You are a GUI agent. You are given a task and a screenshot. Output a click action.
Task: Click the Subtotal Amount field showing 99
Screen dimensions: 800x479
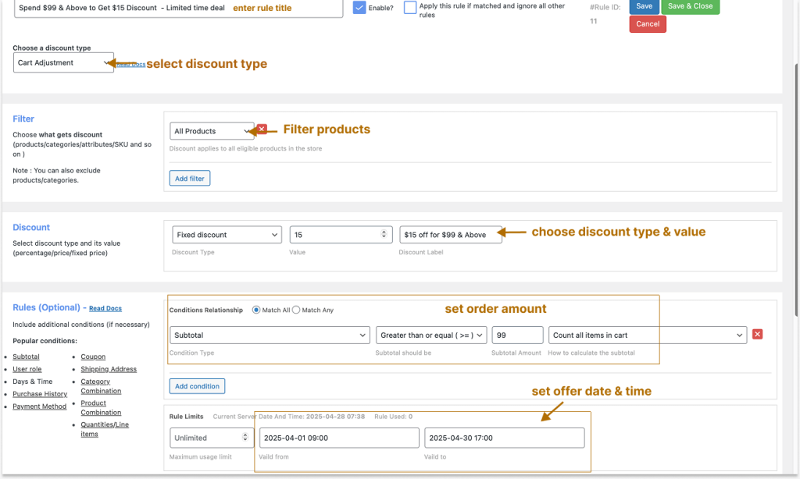(x=517, y=335)
